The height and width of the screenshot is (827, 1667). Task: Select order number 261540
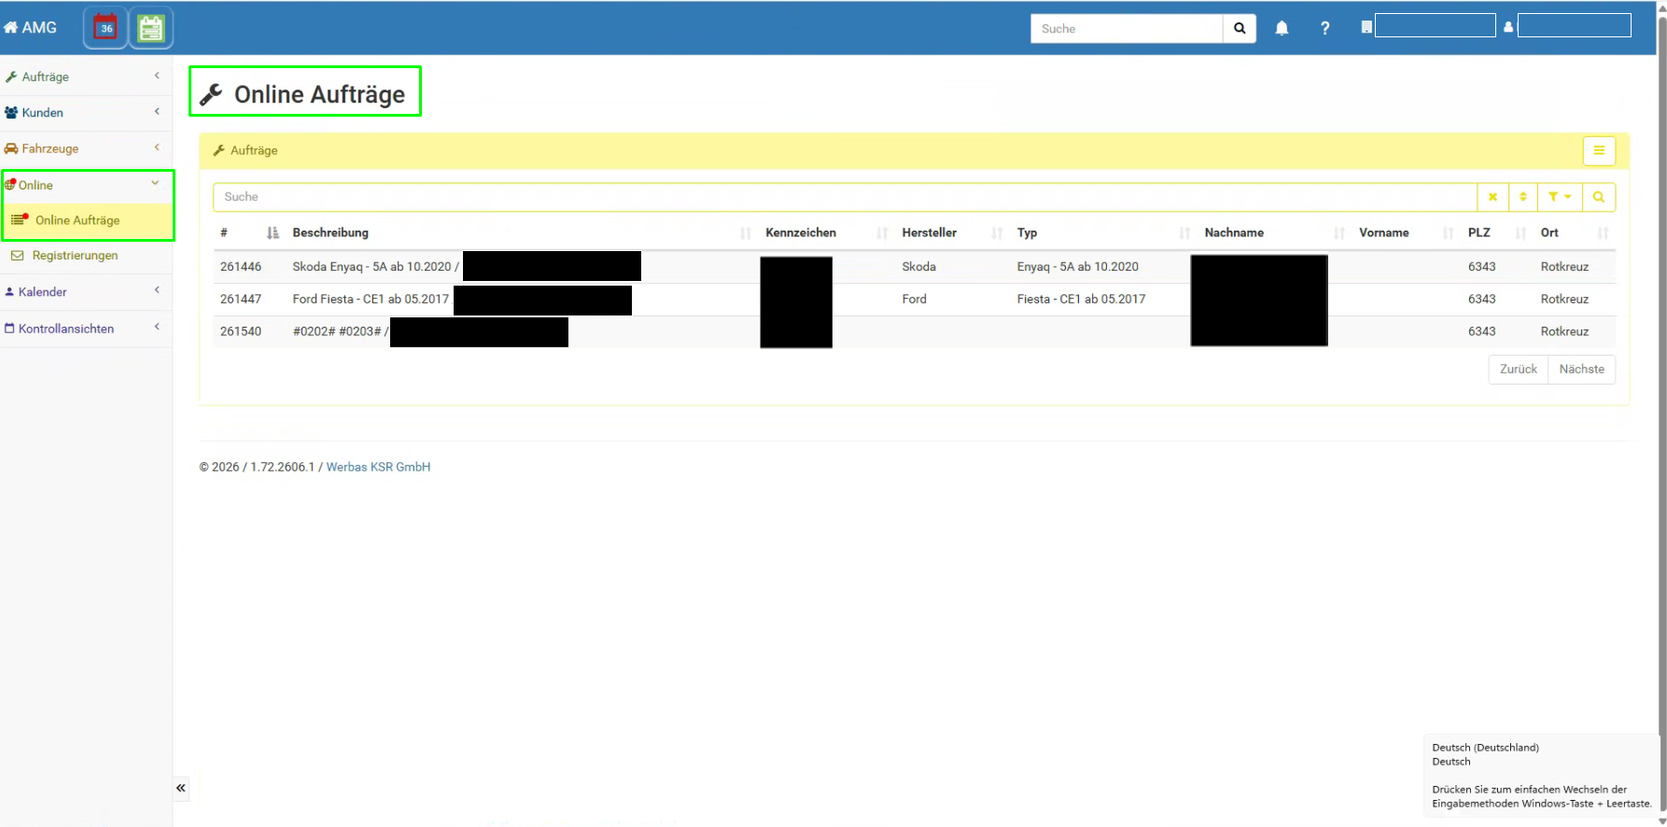tap(241, 331)
